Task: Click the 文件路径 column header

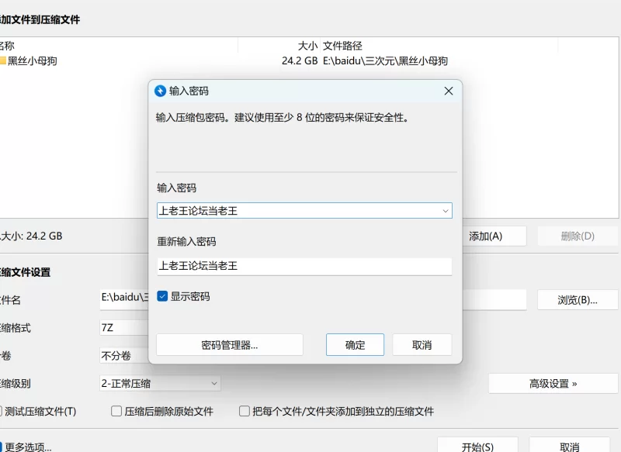Action: click(x=439, y=46)
